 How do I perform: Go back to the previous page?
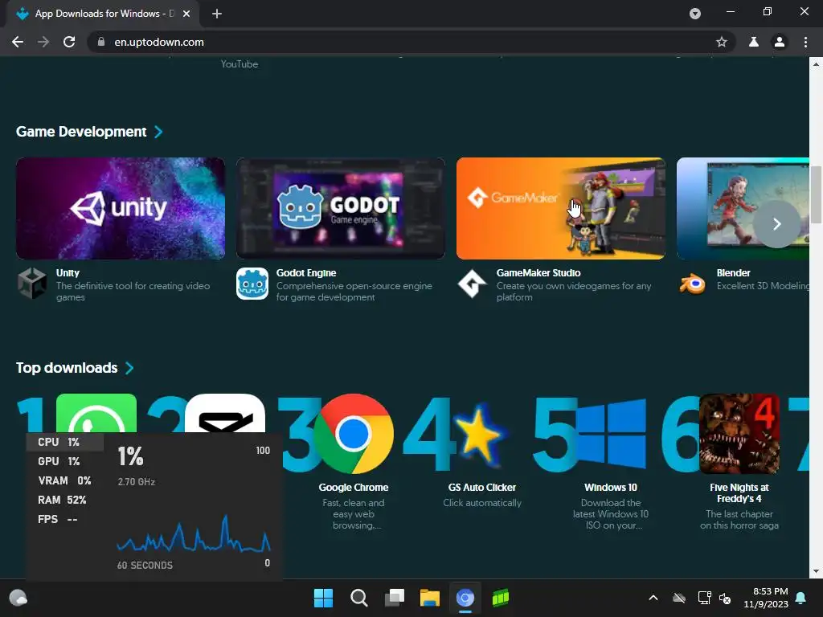pos(18,42)
